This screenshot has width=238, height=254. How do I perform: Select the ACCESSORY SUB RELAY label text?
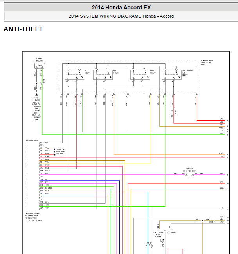[187, 73]
